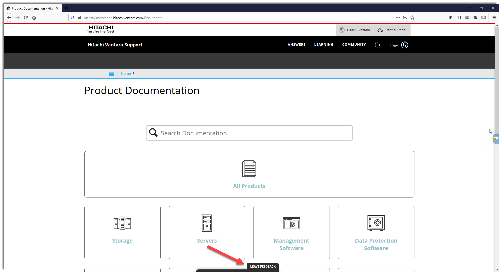Save page to Pocket icon
Viewport: 499px width, 272px height.
(x=405, y=18)
